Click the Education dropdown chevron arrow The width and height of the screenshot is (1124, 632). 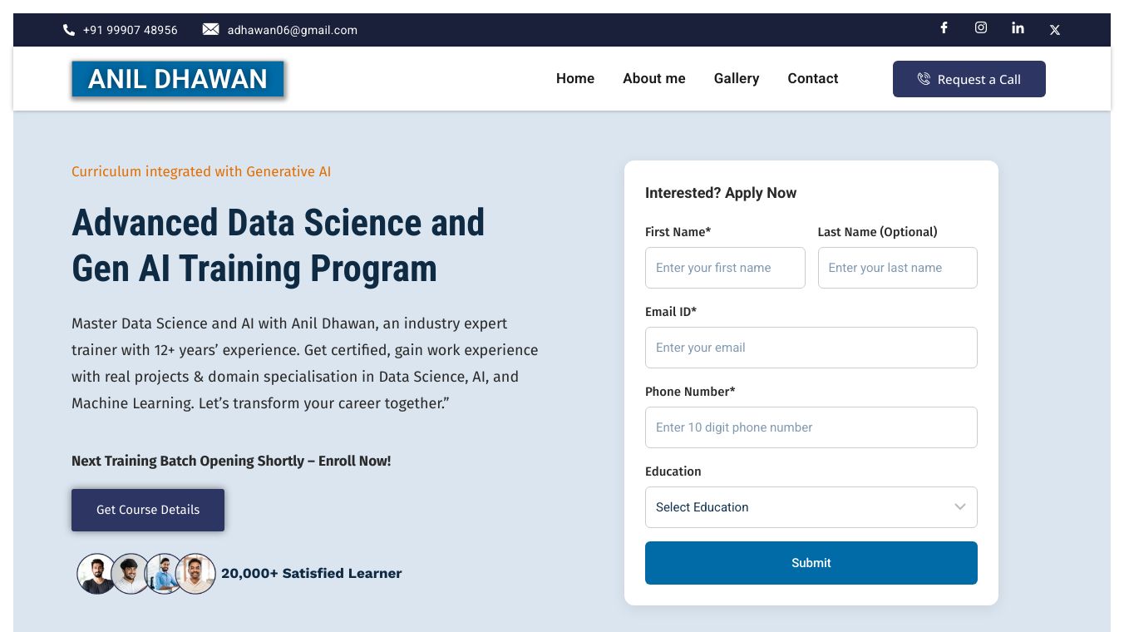click(x=960, y=507)
